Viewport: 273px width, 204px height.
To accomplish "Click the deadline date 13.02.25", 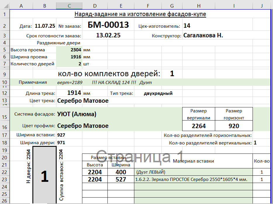I will (x=108, y=36).
